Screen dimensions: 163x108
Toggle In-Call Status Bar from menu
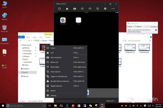(66, 76)
